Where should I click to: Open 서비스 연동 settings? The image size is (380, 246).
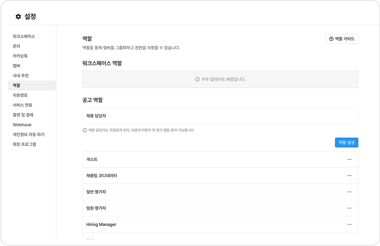22,105
